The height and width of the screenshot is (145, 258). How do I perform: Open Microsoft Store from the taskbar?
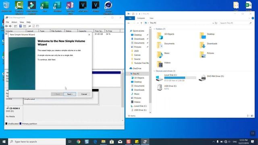tap(112, 141)
